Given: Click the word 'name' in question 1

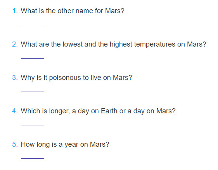Looking at the screenshot, I should tap(84, 11).
